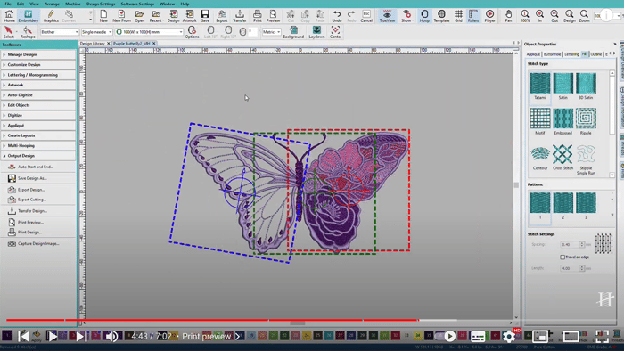The height and width of the screenshot is (351, 624).
Task: Toggle the TrueView display icon
Action: [387, 16]
